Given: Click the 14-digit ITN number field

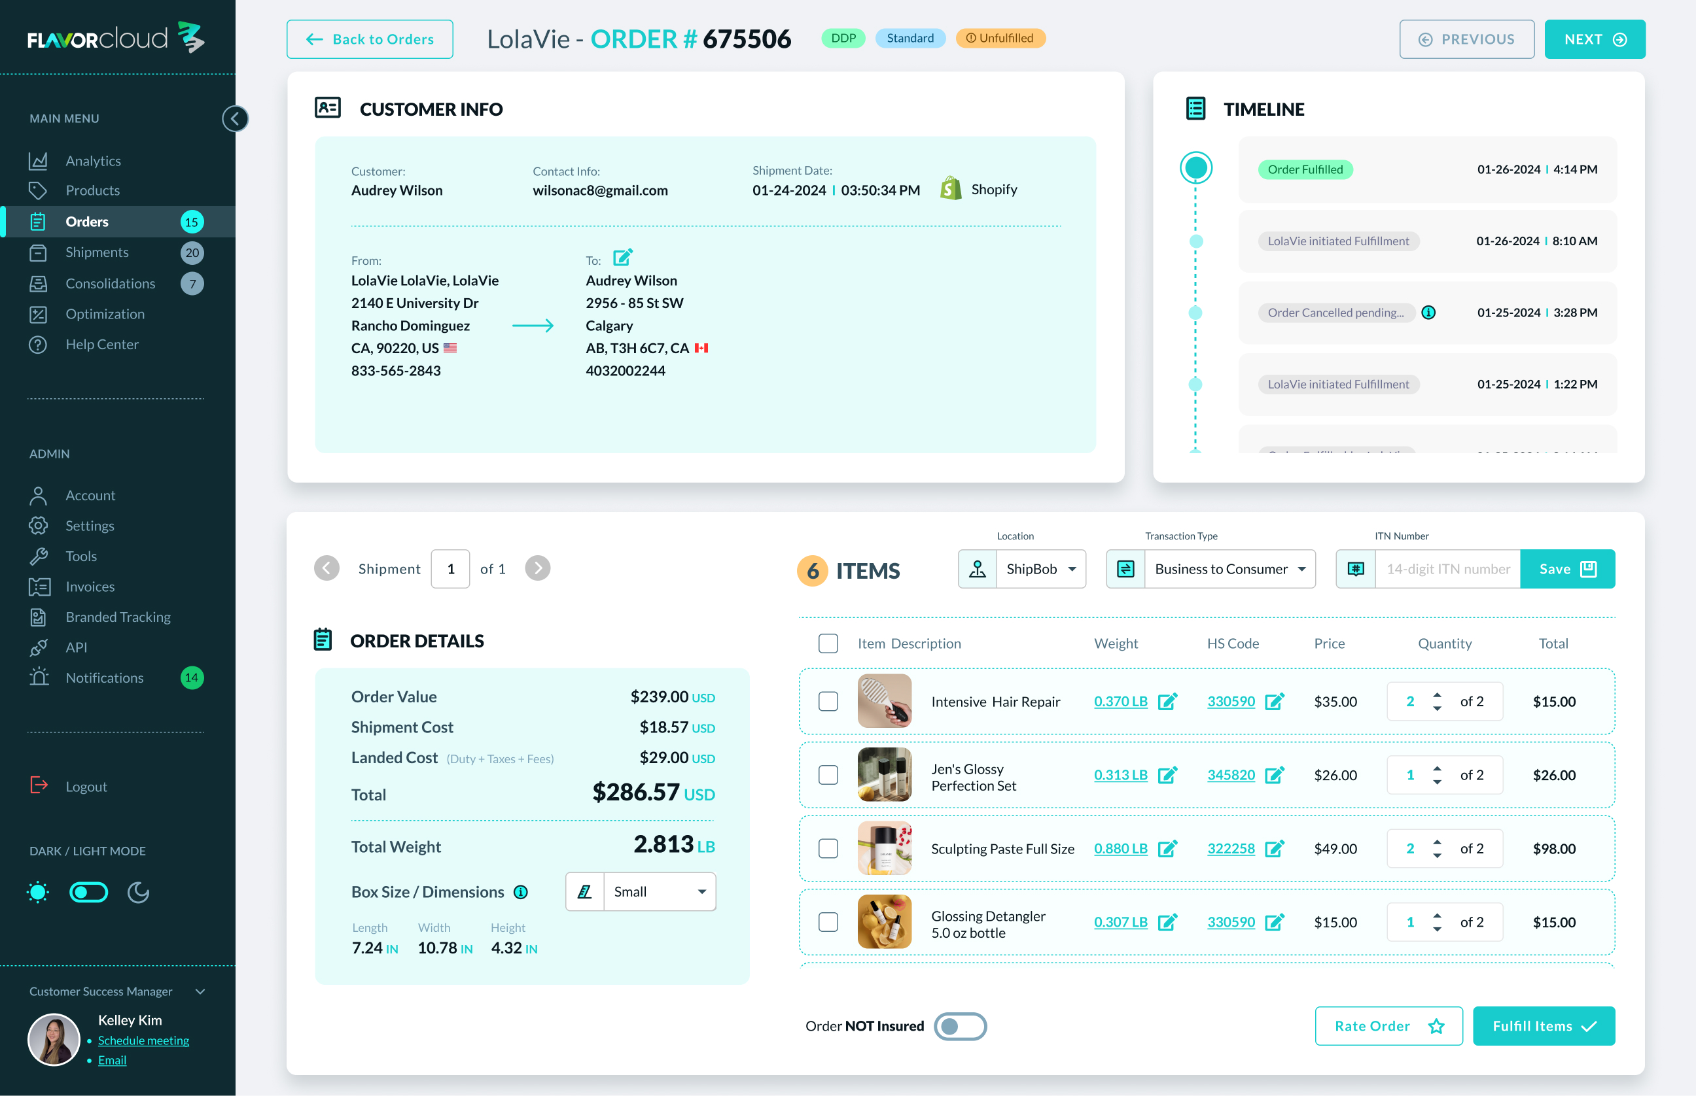Looking at the screenshot, I should coord(1447,569).
